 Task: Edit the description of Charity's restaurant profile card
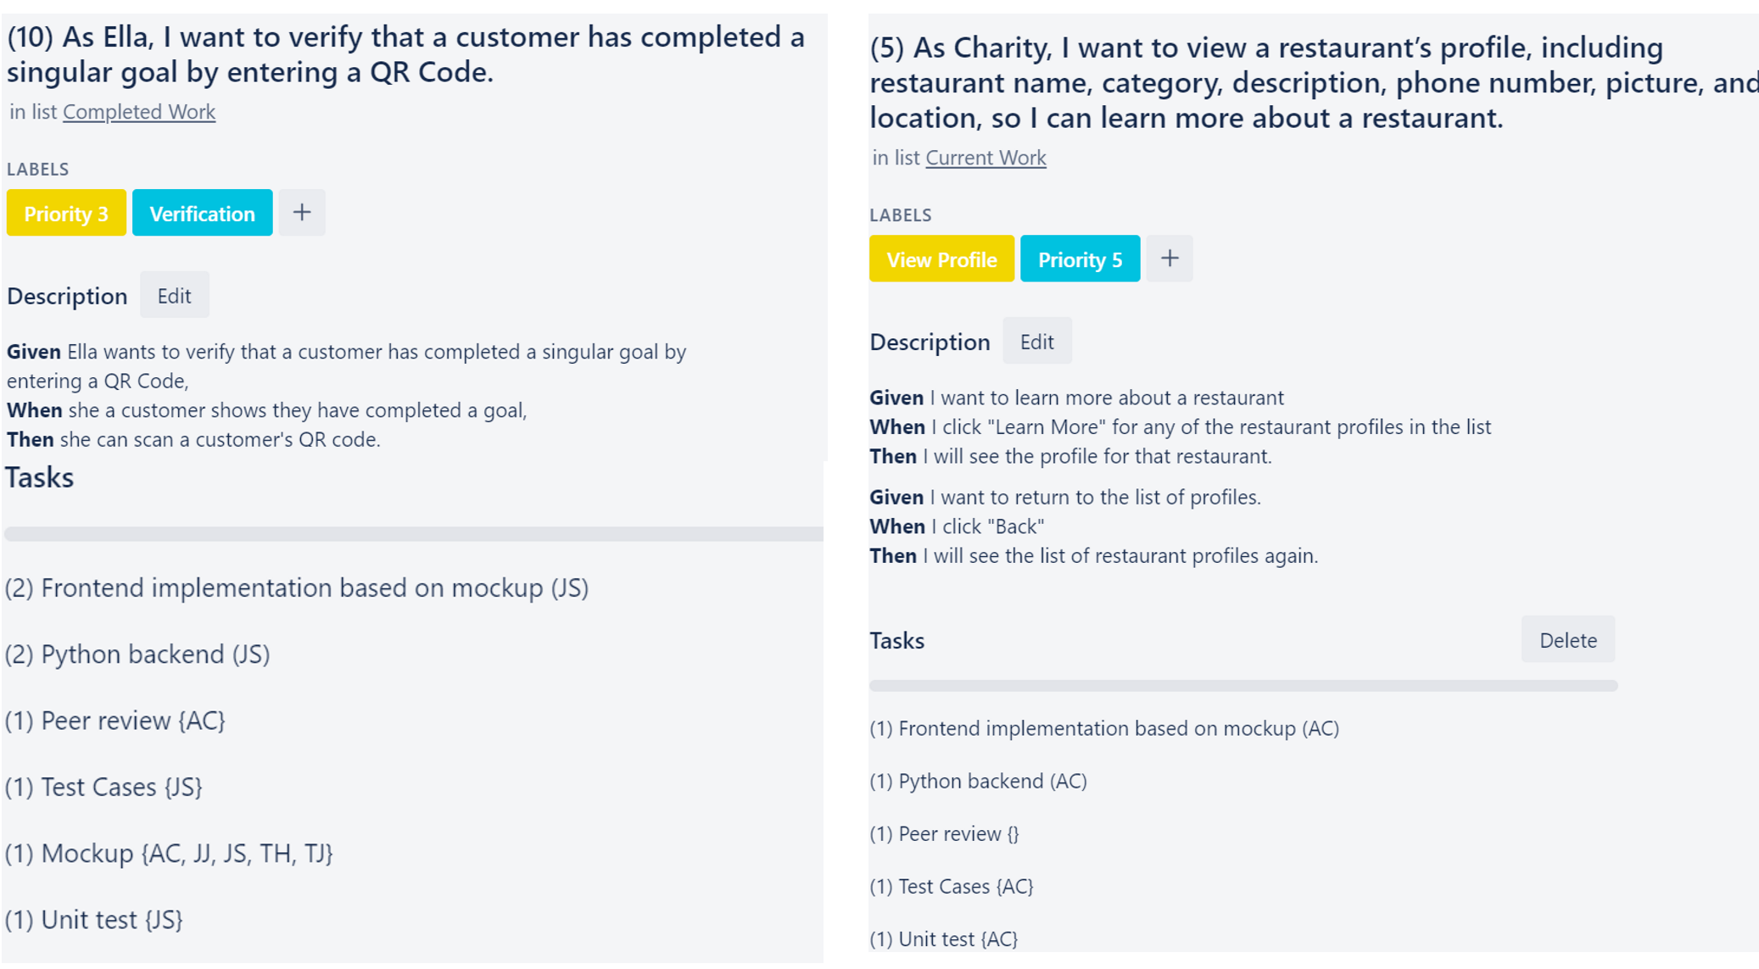[x=1037, y=341]
